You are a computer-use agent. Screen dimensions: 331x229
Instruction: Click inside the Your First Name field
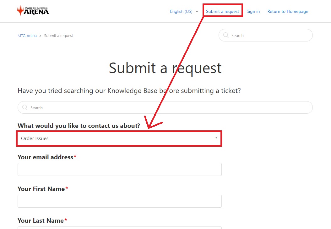click(119, 201)
